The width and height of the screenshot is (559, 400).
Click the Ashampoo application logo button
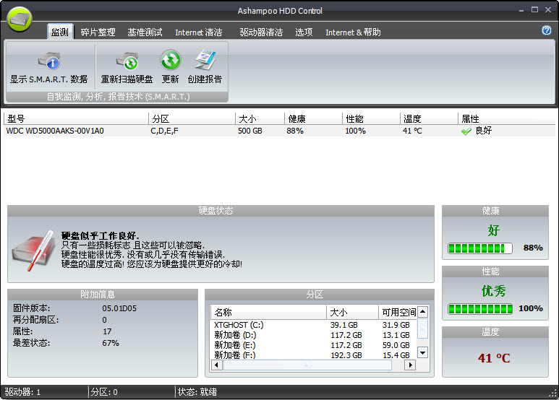click(20, 17)
